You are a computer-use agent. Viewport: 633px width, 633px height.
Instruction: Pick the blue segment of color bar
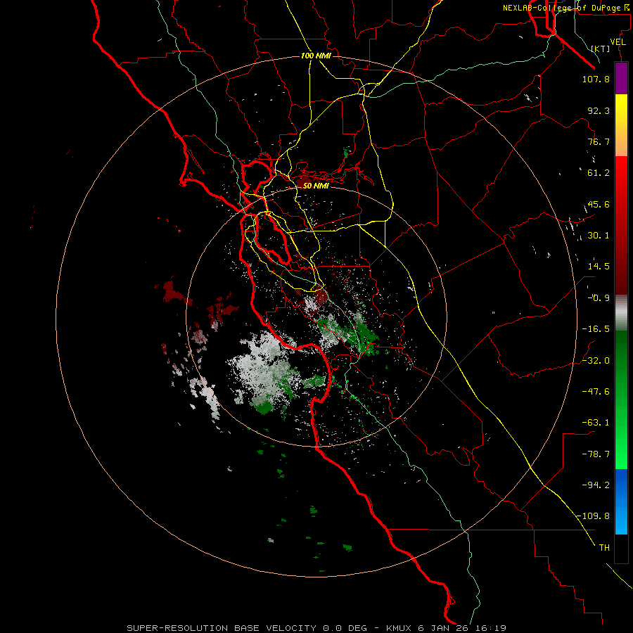point(621,501)
